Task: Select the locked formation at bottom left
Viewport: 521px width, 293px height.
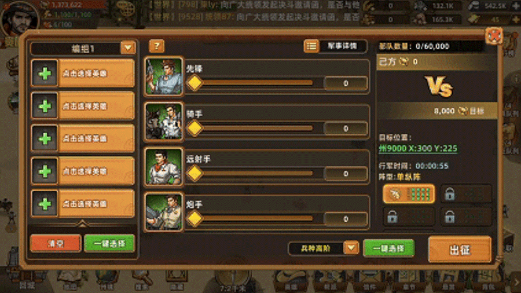Action: pyautogui.click(x=409, y=217)
